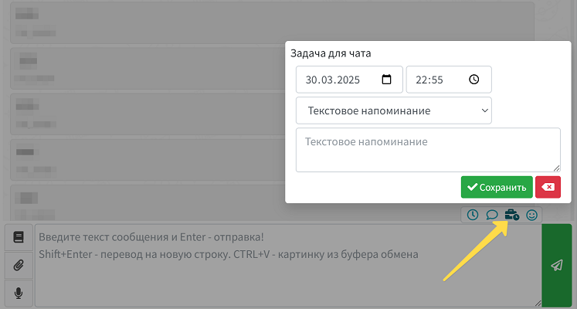Send the message with paper plane button
577x309 pixels.
(557, 265)
